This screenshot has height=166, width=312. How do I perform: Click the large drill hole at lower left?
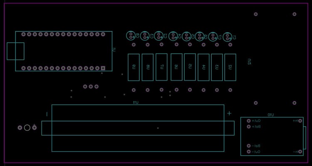click(x=27, y=127)
